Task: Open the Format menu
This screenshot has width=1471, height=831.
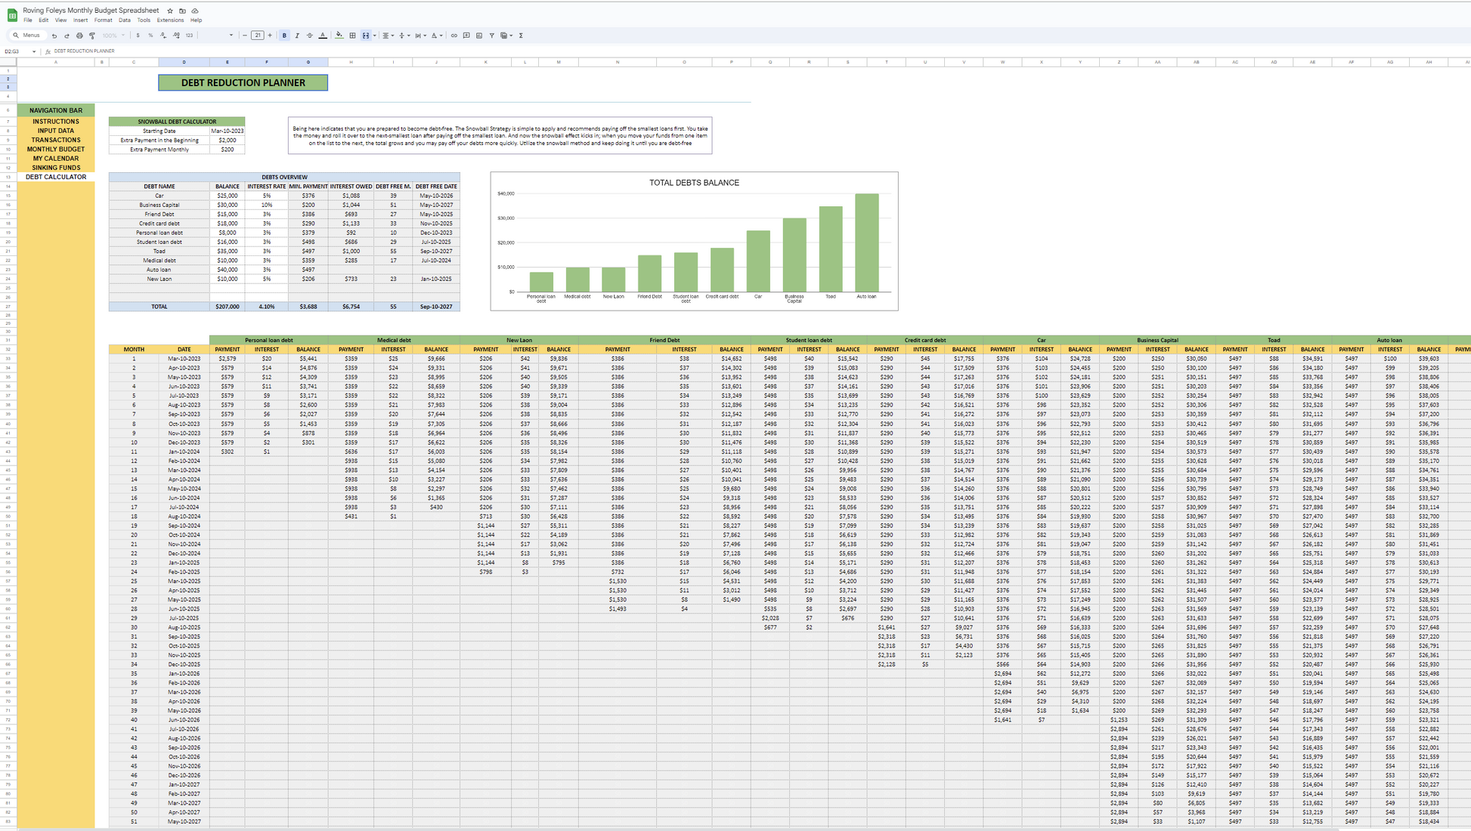Action: (103, 20)
